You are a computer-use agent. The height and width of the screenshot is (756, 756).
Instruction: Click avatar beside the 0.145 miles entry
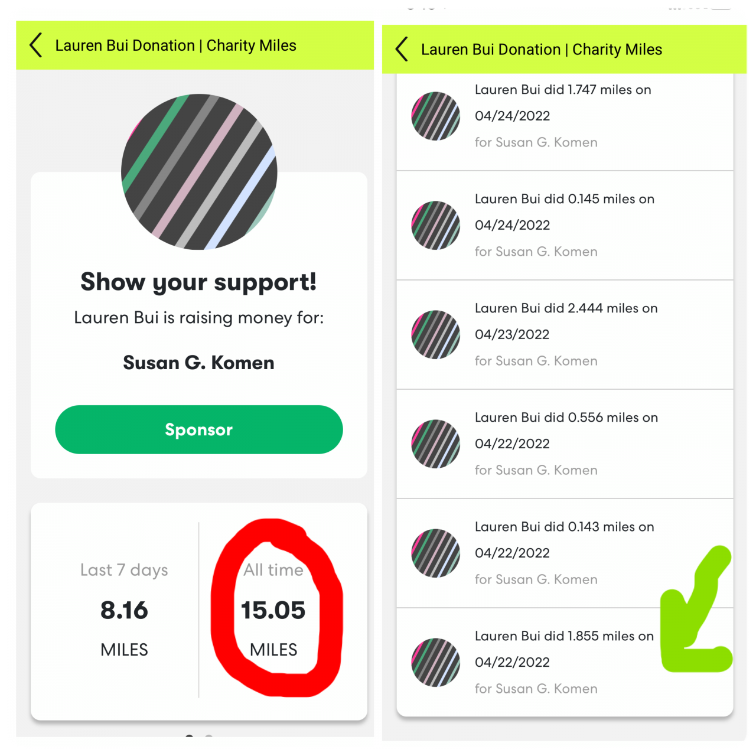[x=436, y=225]
